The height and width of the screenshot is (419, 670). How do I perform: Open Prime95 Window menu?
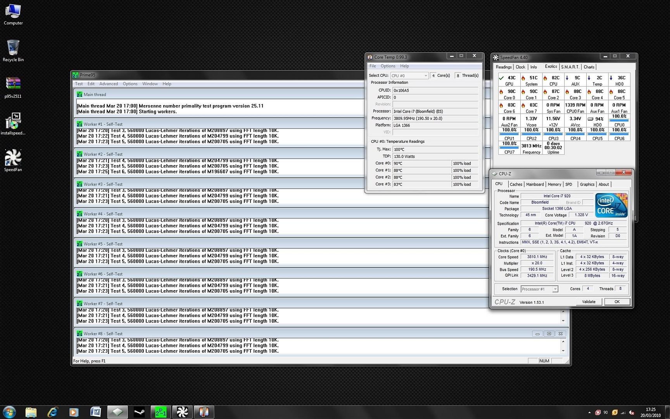(x=150, y=84)
